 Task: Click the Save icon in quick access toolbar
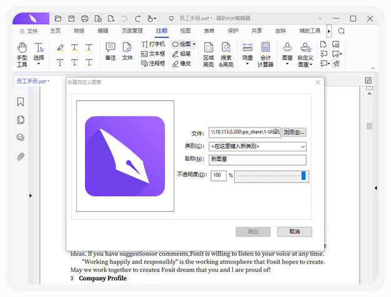(x=71, y=19)
